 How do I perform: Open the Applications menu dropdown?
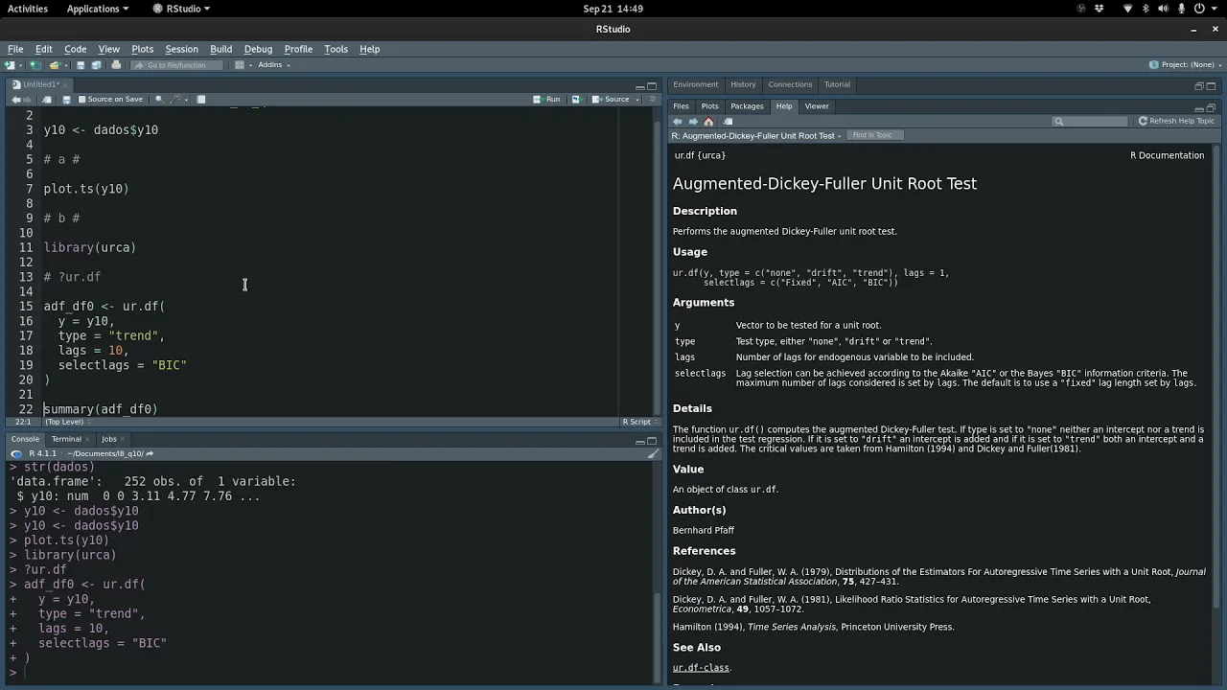click(x=98, y=9)
